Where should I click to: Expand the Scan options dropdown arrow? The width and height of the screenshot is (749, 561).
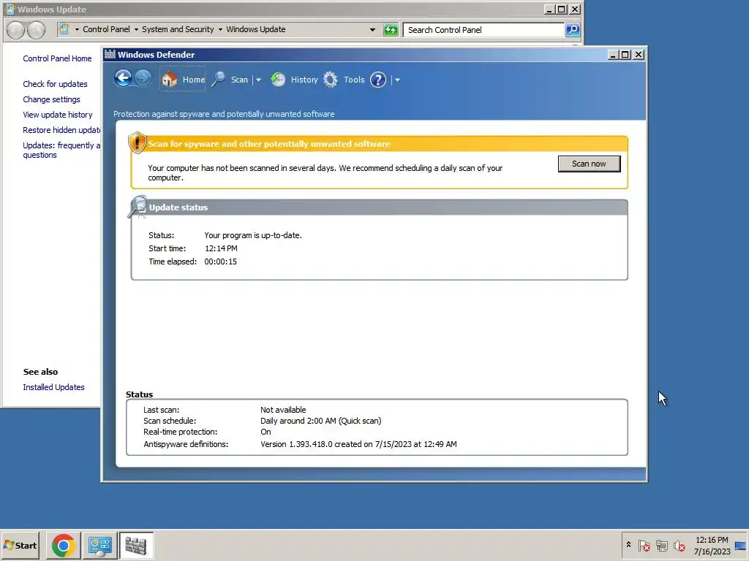coord(258,80)
